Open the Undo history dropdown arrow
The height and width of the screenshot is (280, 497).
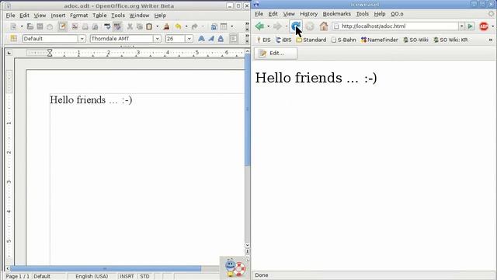[186, 26]
